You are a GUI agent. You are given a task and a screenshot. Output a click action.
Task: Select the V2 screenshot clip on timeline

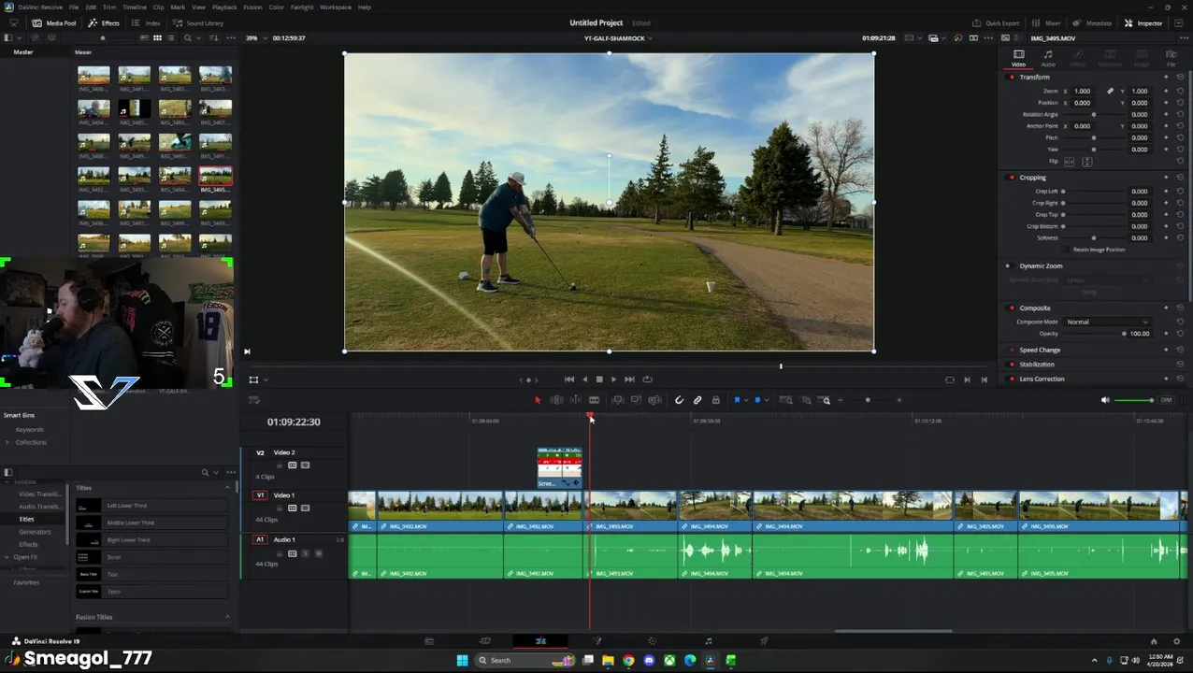click(559, 467)
